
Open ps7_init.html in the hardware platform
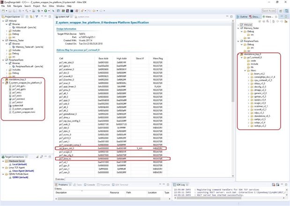pos(18,99)
